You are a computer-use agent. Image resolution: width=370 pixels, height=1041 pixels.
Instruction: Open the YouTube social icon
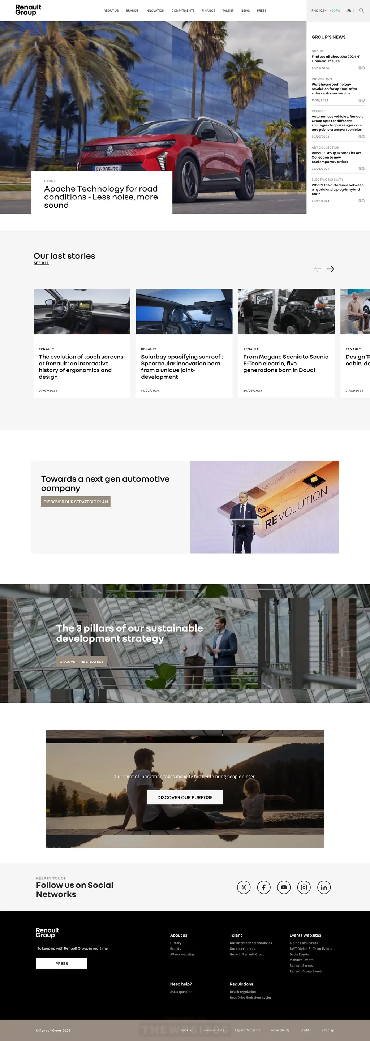click(284, 887)
